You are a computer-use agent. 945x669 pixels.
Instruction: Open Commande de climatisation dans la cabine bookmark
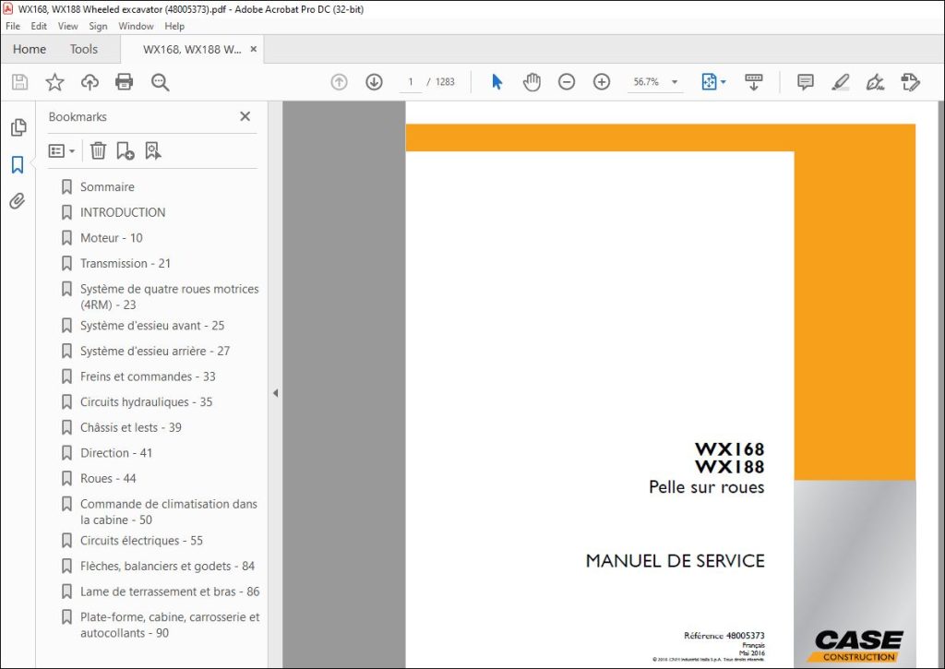click(x=169, y=512)
